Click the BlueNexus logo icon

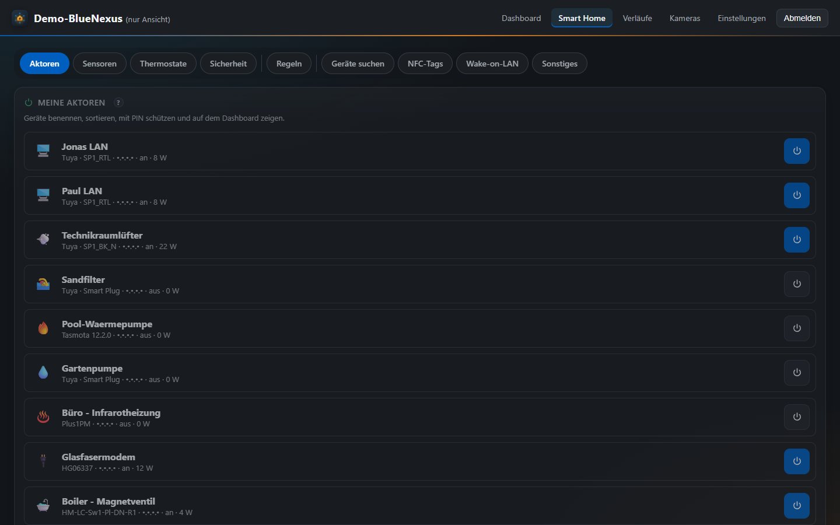coord(20,18)
